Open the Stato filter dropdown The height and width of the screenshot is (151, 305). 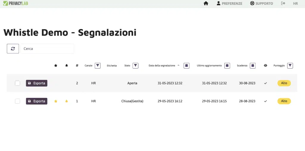[135, 66]
